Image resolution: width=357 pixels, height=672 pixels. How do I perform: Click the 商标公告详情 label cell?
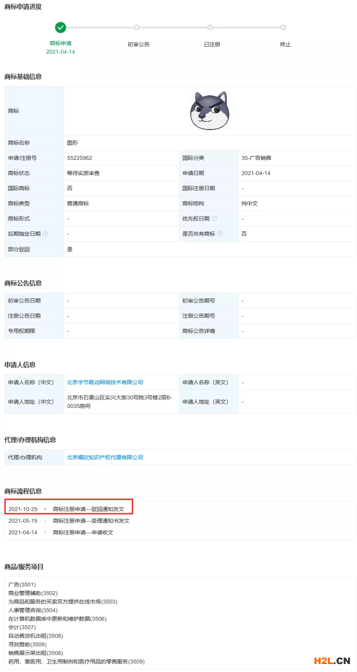pos(209,331)
